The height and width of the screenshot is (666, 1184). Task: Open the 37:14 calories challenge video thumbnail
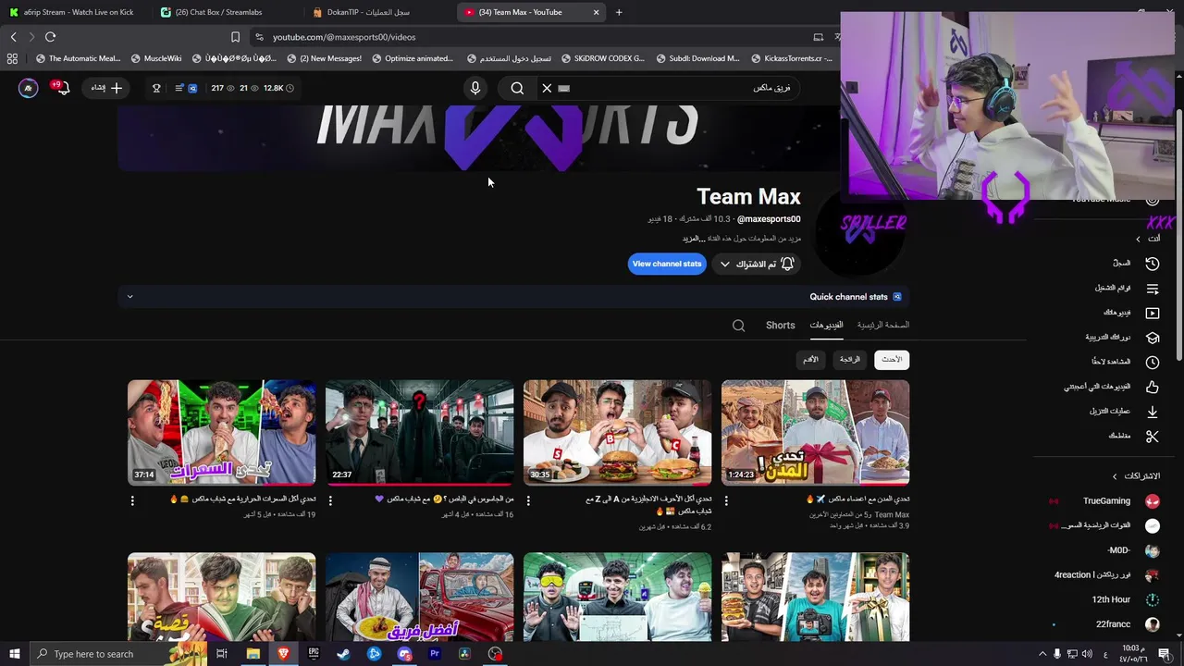[222, 433]
